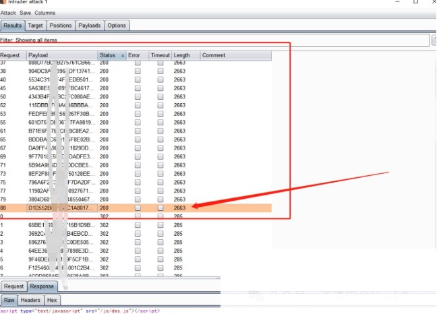441x314 pixels.
Task: Click length 285 in payload F125460 row
Action: tap(178, 268)
